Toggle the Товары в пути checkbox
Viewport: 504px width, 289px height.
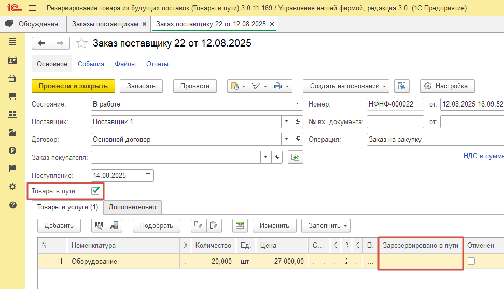click(x=95, y=191)
